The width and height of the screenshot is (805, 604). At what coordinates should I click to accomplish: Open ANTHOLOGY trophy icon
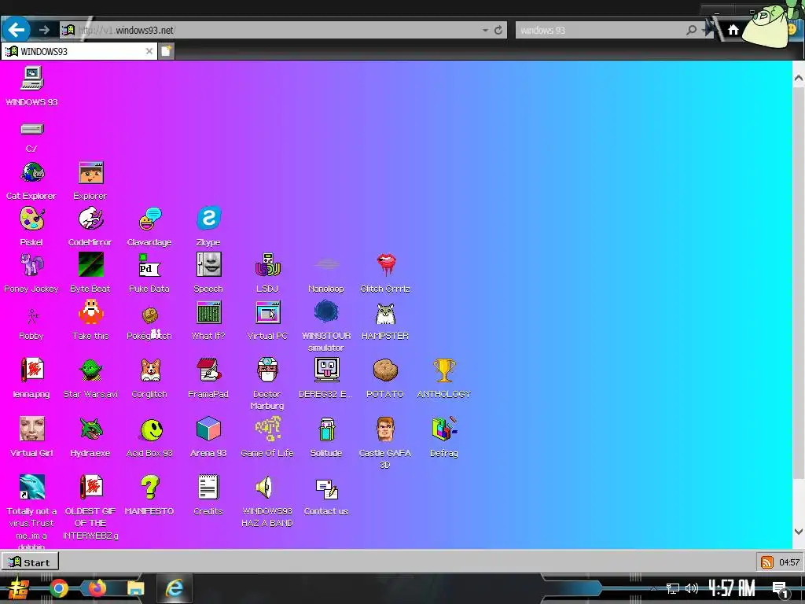444,370
